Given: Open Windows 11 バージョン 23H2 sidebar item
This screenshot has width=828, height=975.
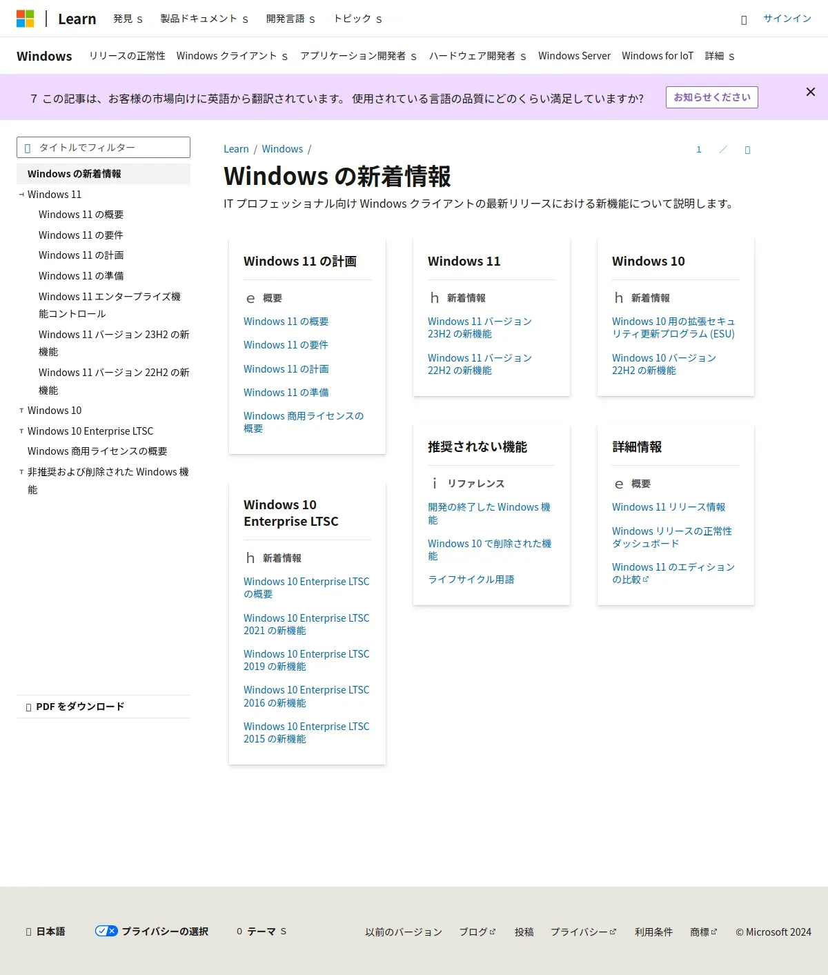Looking at the screenshot, I should [114, 343].
